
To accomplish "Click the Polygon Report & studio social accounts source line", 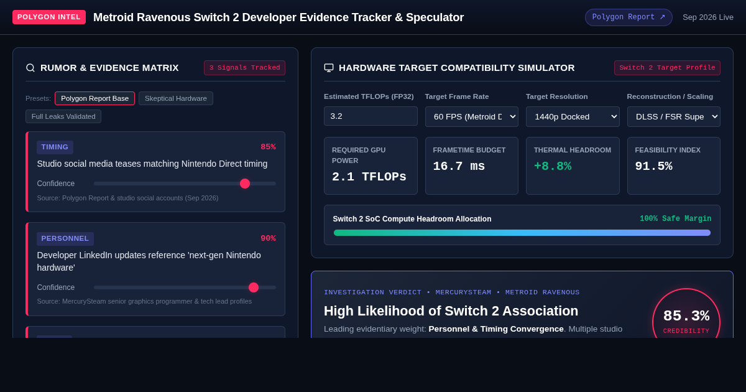I will pyautogui.click(x=127, y=198).
